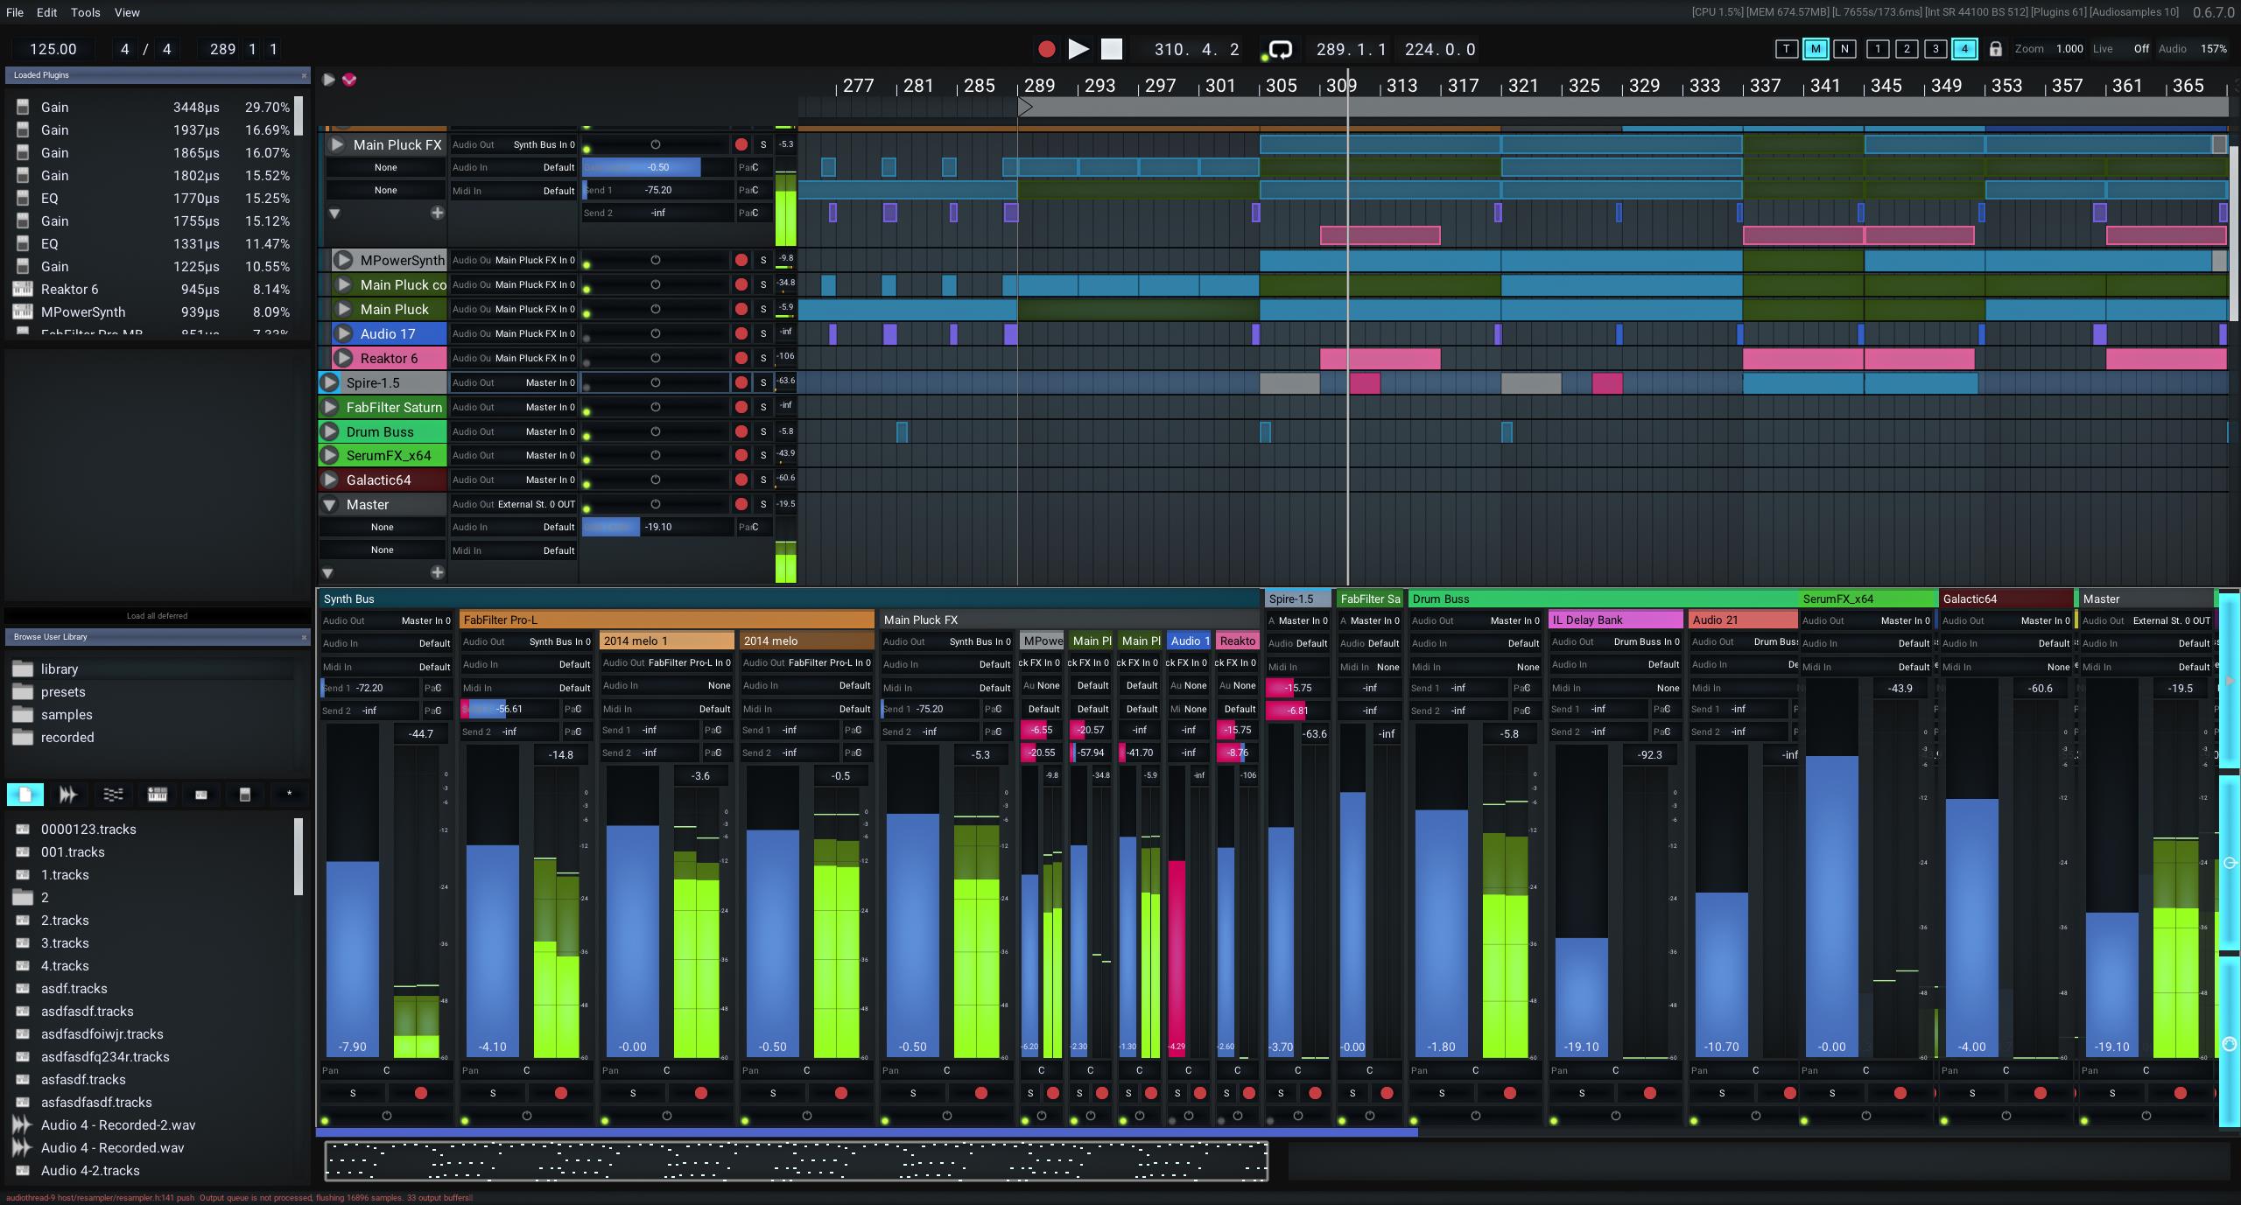
Task: Open the File menu
Action: [15, 12]
